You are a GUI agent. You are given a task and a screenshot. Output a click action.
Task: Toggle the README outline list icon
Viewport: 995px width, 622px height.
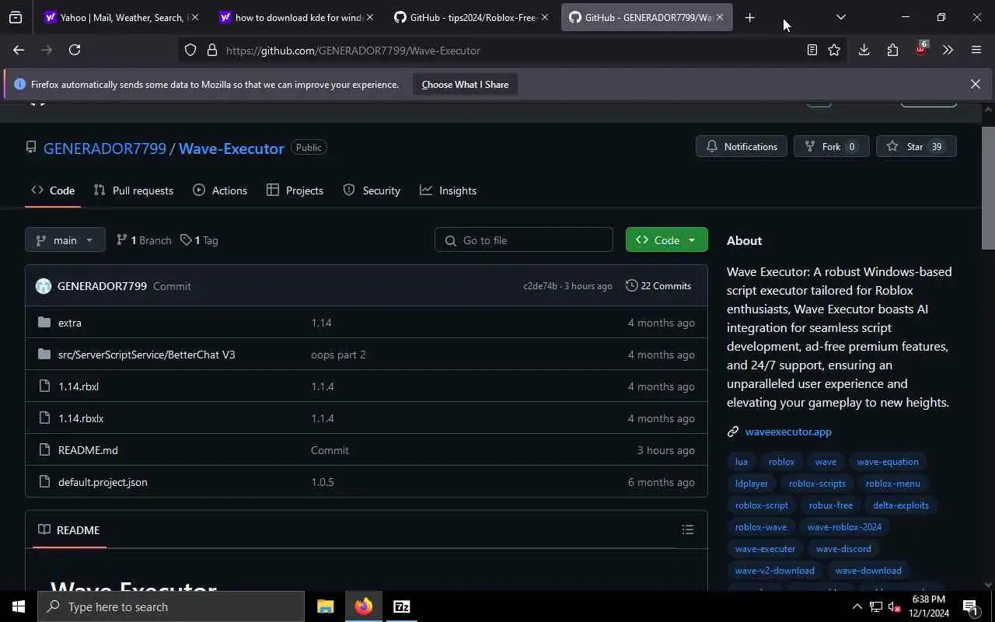688,530
